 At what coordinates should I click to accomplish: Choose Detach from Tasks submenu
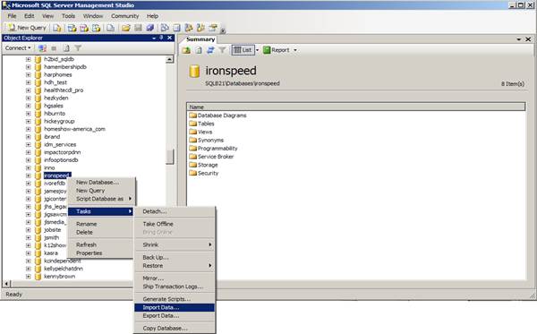175,211
